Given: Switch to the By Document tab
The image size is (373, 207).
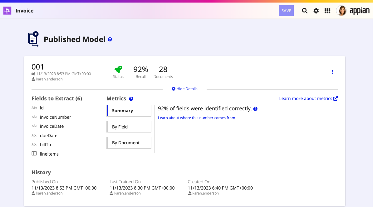Looking at the screenshot, I should point(129,142).
